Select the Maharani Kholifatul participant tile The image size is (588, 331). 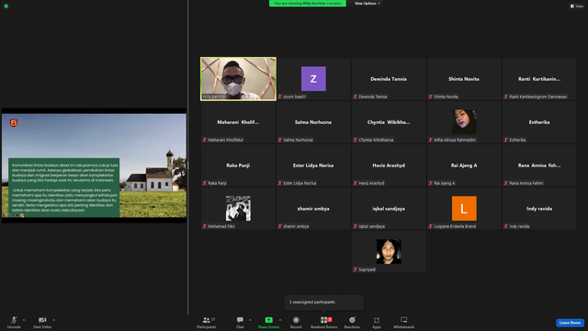(x=238, y=122)
